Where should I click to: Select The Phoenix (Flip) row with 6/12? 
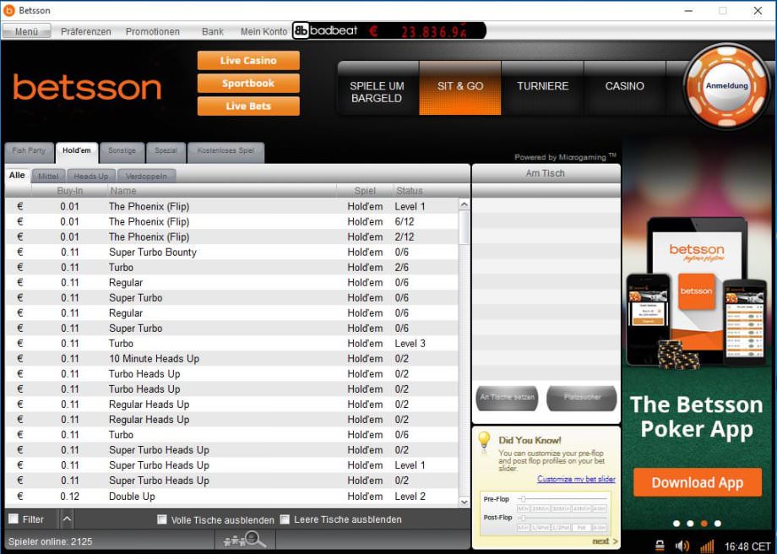coord(232,221)
